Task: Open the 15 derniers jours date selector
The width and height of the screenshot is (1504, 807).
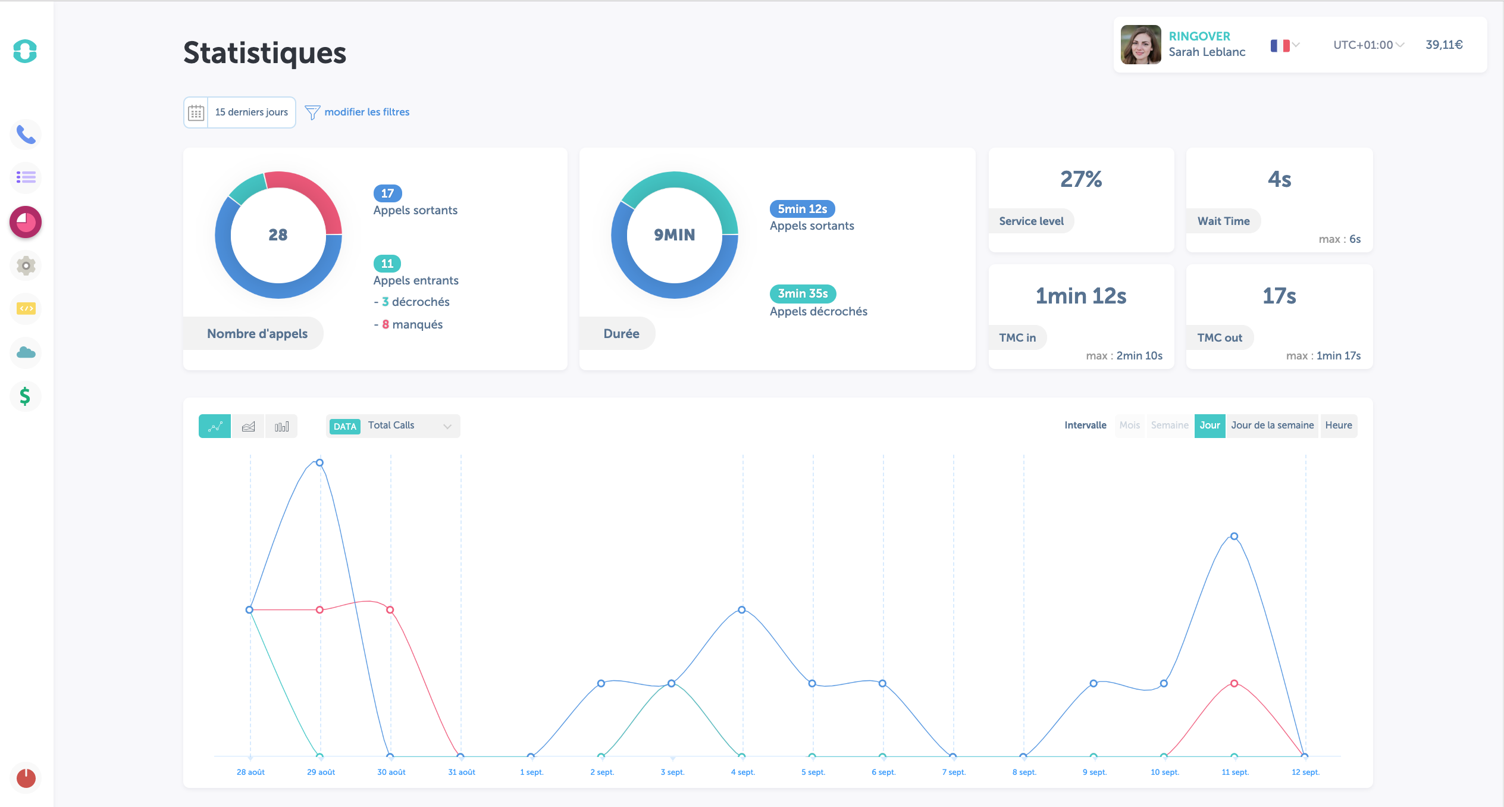Action: (x=250, y=112)
